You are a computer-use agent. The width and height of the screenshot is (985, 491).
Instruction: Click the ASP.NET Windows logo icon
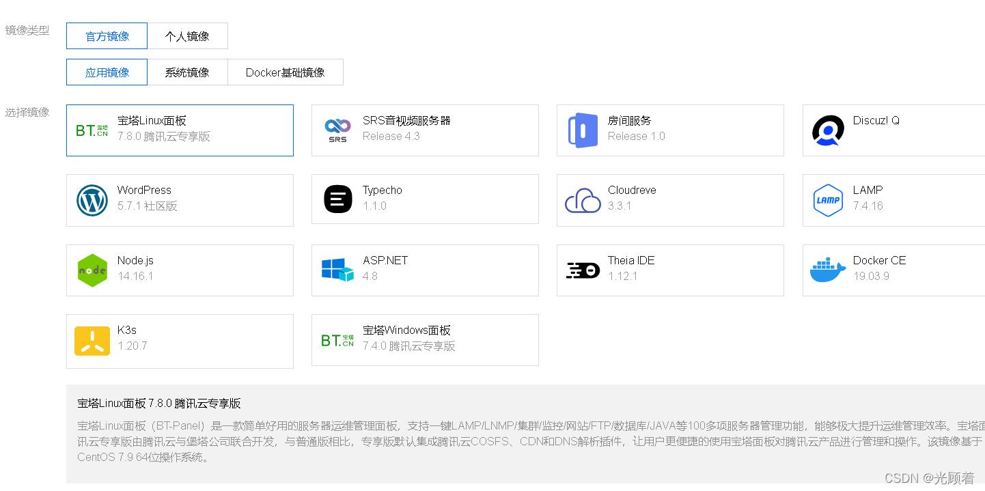[337, 270]
